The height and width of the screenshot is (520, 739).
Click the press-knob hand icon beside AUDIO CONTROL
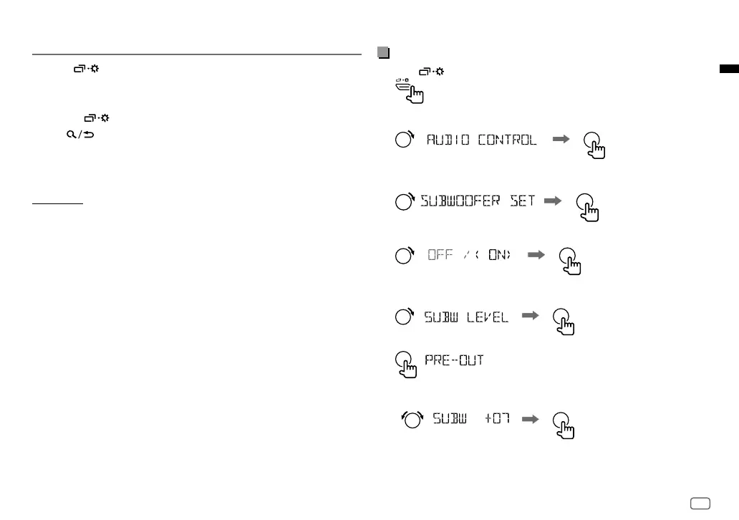[x=594, y=145]
